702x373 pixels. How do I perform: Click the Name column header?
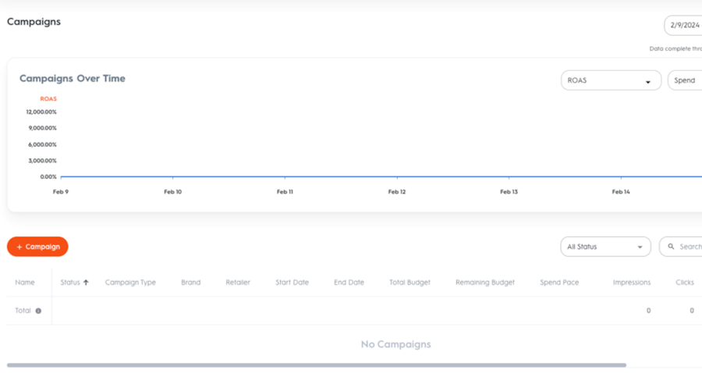25,282
